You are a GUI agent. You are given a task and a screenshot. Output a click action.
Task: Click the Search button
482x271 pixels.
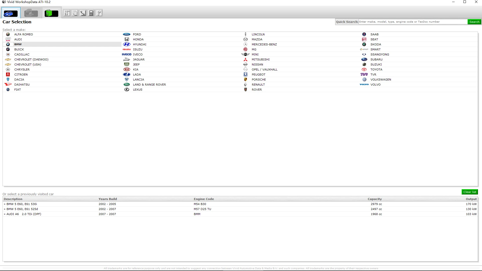click(x=474, y=22)
